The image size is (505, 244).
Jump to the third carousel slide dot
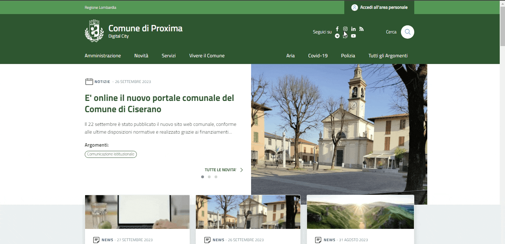click(x=216, y=177)
